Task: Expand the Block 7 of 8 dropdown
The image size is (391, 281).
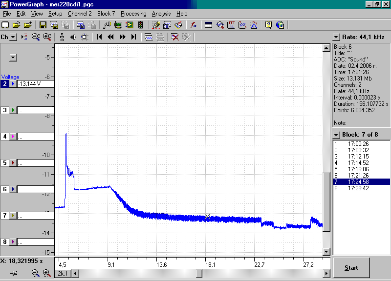Action: pyautogui.click(x=336, y=135)
